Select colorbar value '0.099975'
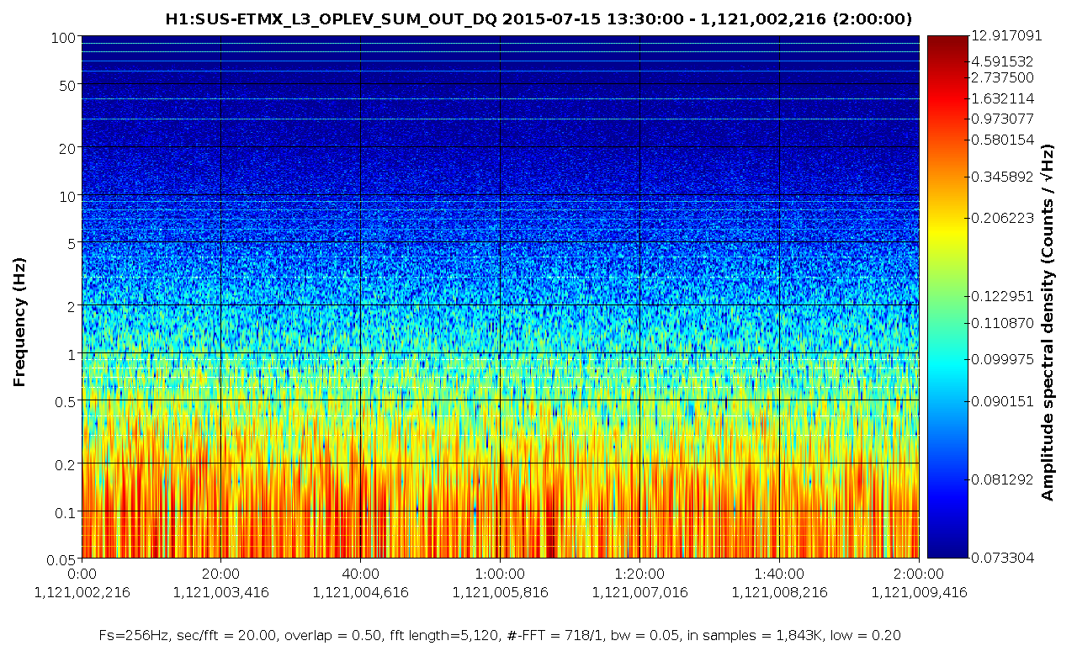The image size is (1077, 646). [1002, 360]
